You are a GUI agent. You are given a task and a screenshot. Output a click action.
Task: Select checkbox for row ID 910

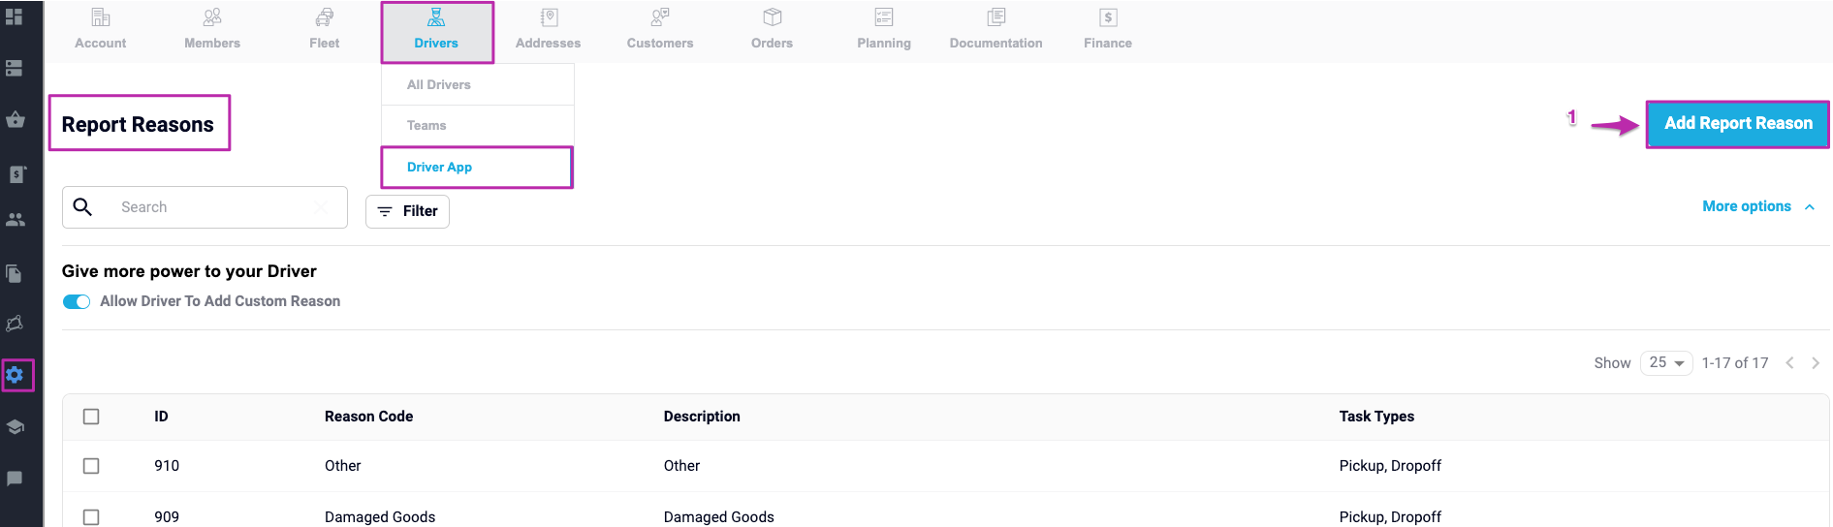coord(91,466)
